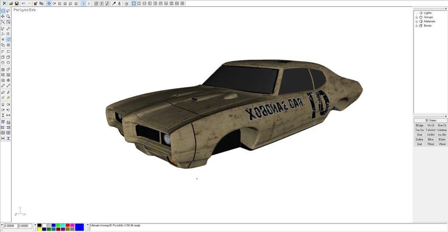The image size is (448, 232).
Task: Select the rotate view tool in top toolbar
Action: tap(54, 3)
